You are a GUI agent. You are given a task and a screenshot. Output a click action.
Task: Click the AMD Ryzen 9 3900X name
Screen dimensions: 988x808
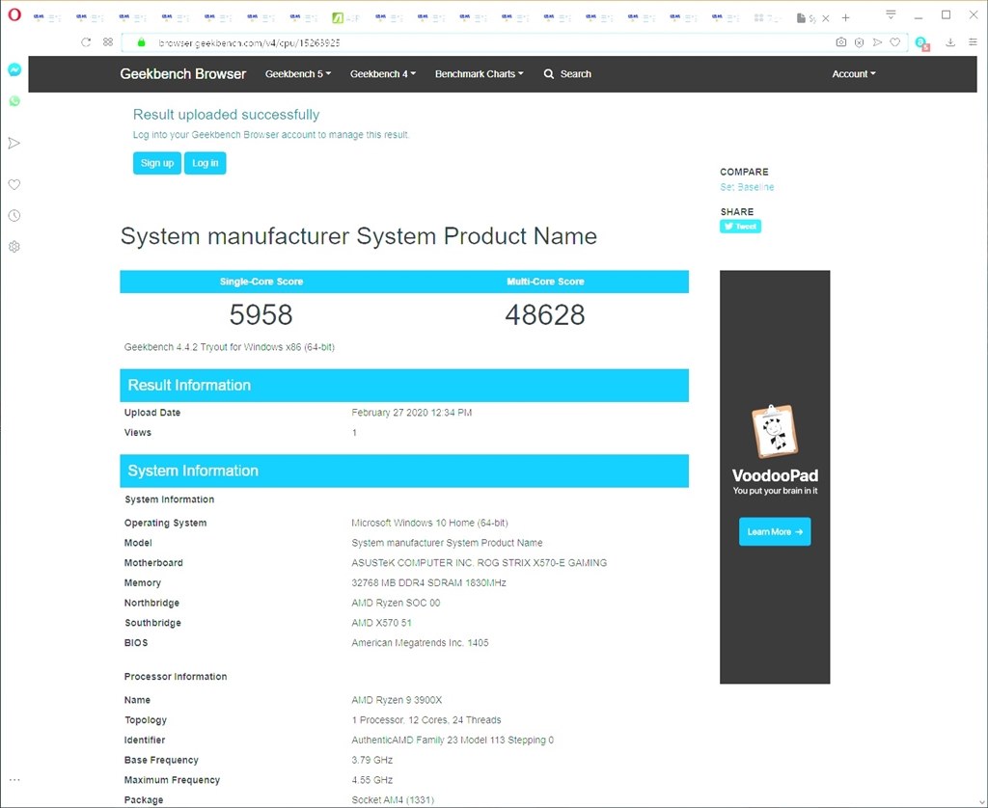(397, 700)
